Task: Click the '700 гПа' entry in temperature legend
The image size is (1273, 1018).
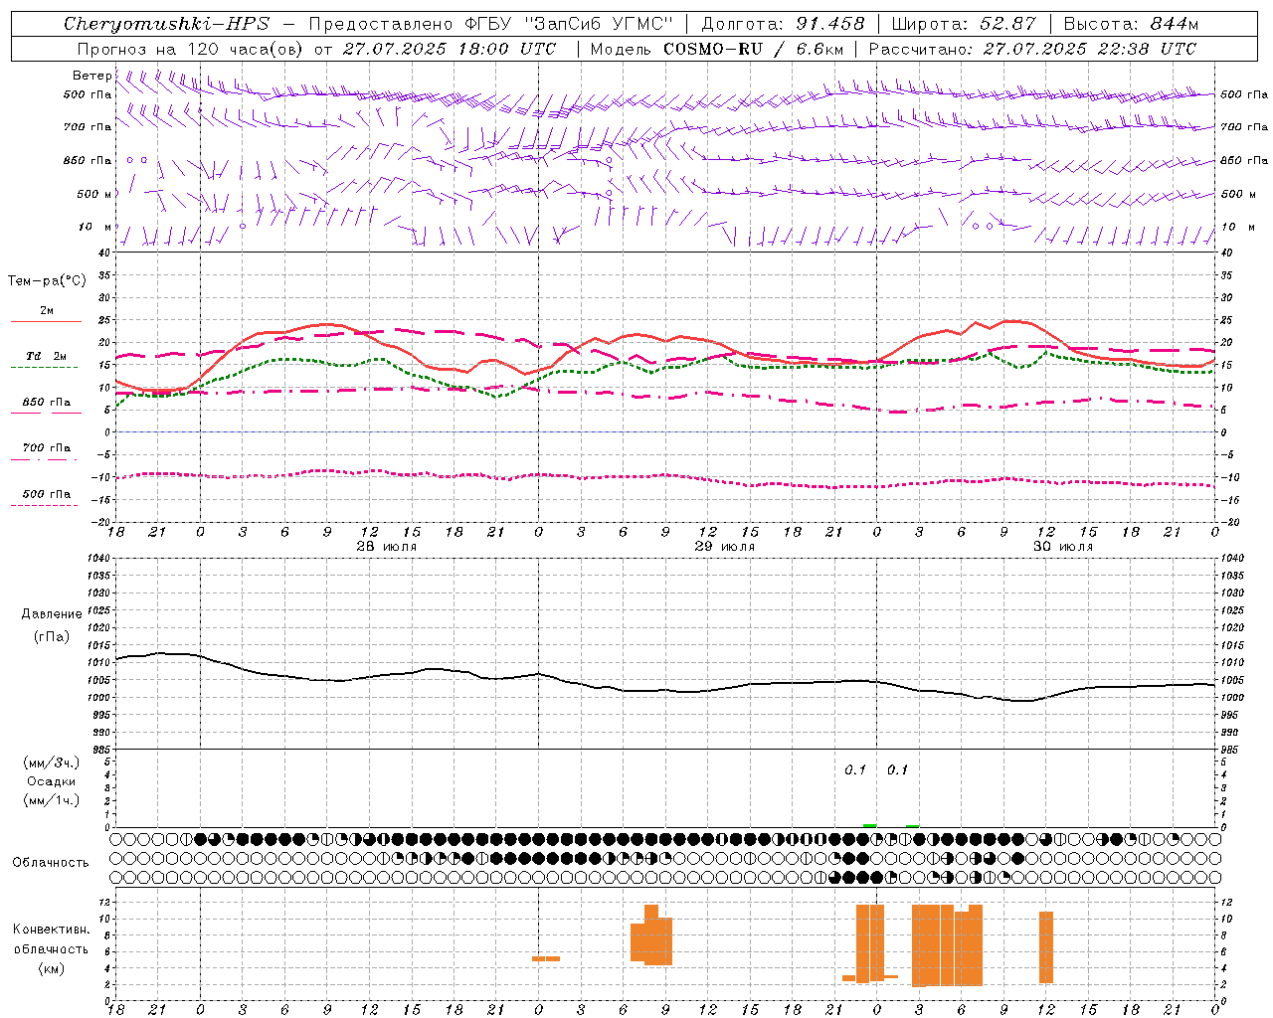Action: pyautogui.click(x=47, y=448)
